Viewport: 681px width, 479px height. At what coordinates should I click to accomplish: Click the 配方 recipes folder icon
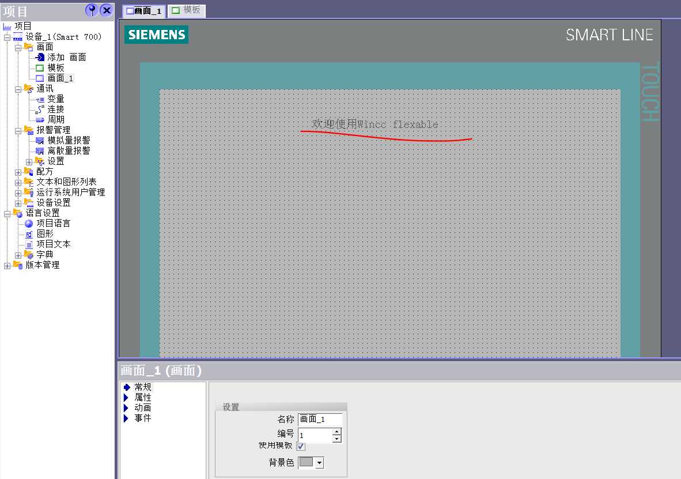click(x=29, y=172)
